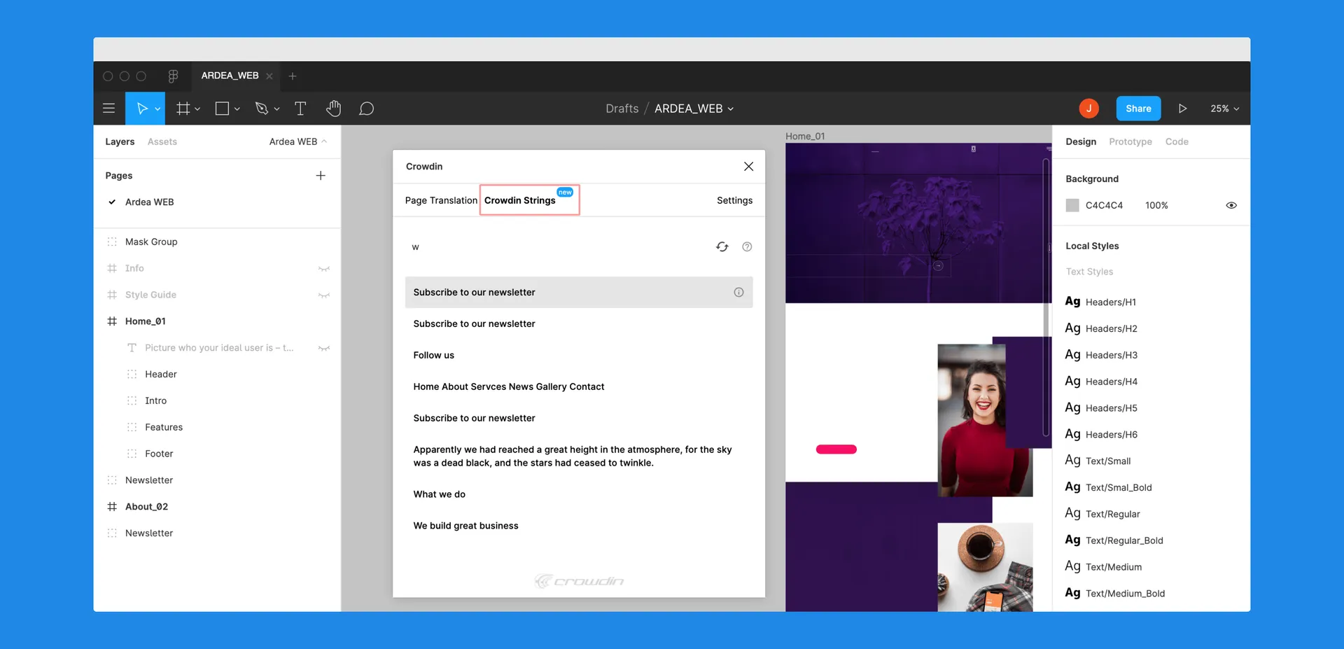Select the Move tool
This screenshot has height=649, width=1344.
(x=142, y=109)
